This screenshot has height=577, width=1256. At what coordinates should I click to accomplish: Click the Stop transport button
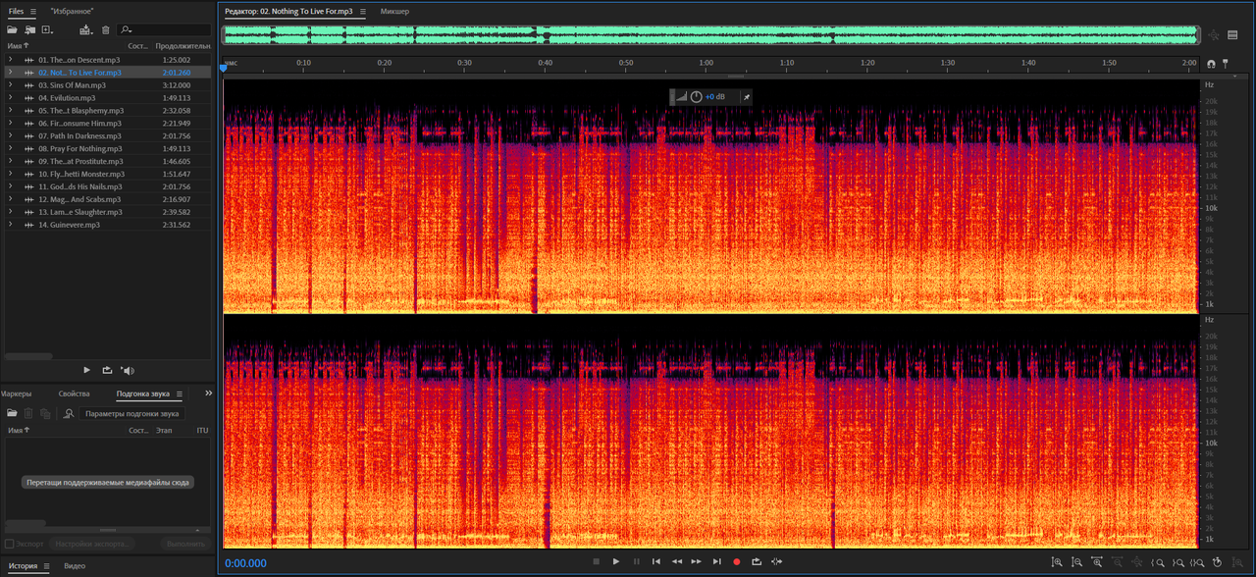click(x=596, y=561)
